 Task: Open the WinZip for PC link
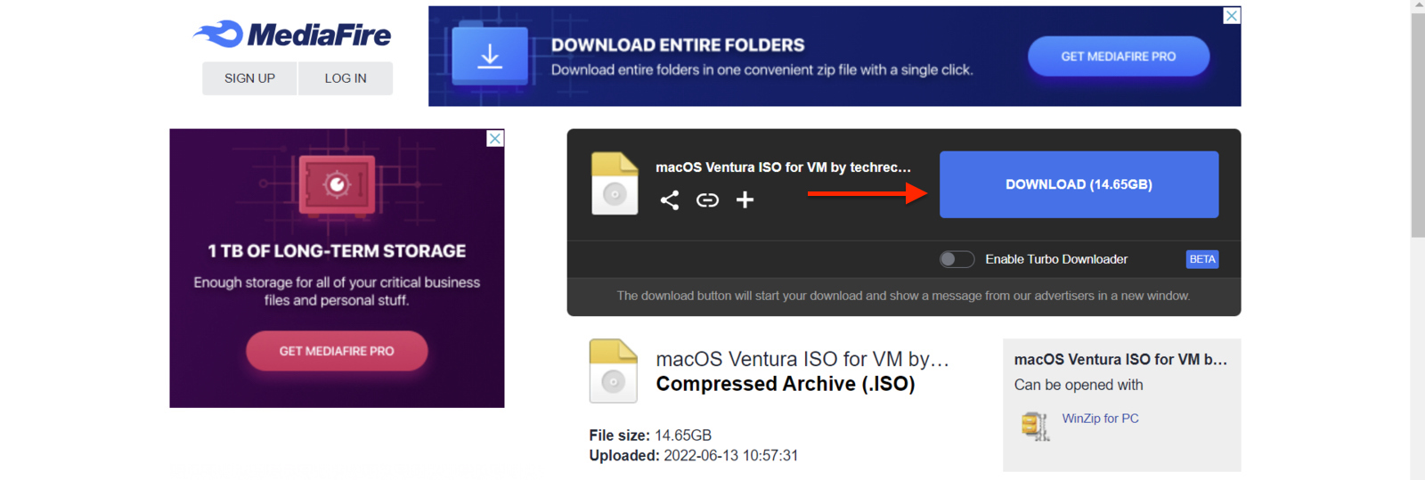1100,419
